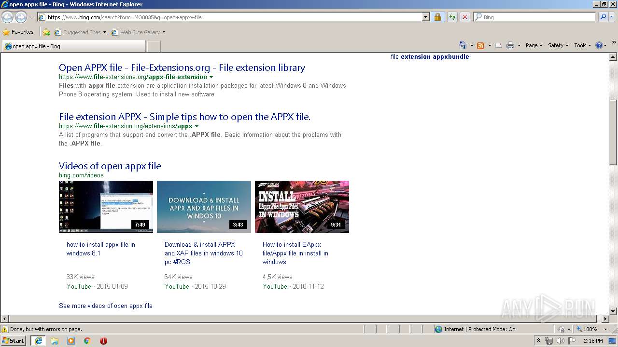Open the Safety menu

pyautogui.click(x=558, y=45)
